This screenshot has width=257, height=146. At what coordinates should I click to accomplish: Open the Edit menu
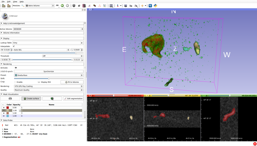(x=9, y=2)
